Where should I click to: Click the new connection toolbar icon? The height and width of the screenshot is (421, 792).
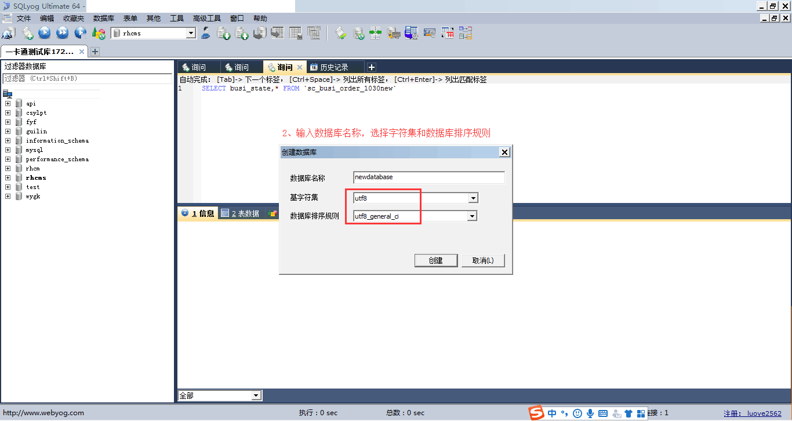pos(9,33)
